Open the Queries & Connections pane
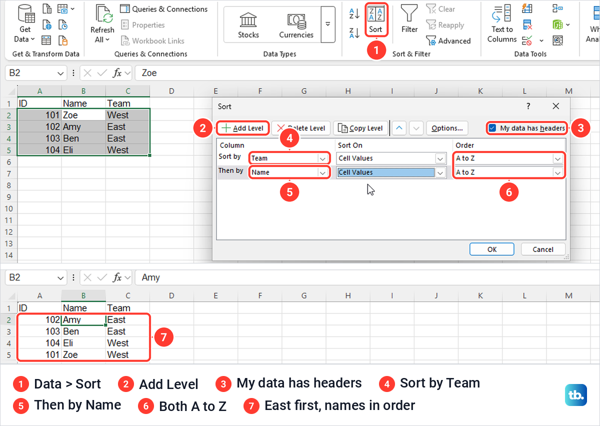This screenshot has width=600, height=426. tap(164, 9)
